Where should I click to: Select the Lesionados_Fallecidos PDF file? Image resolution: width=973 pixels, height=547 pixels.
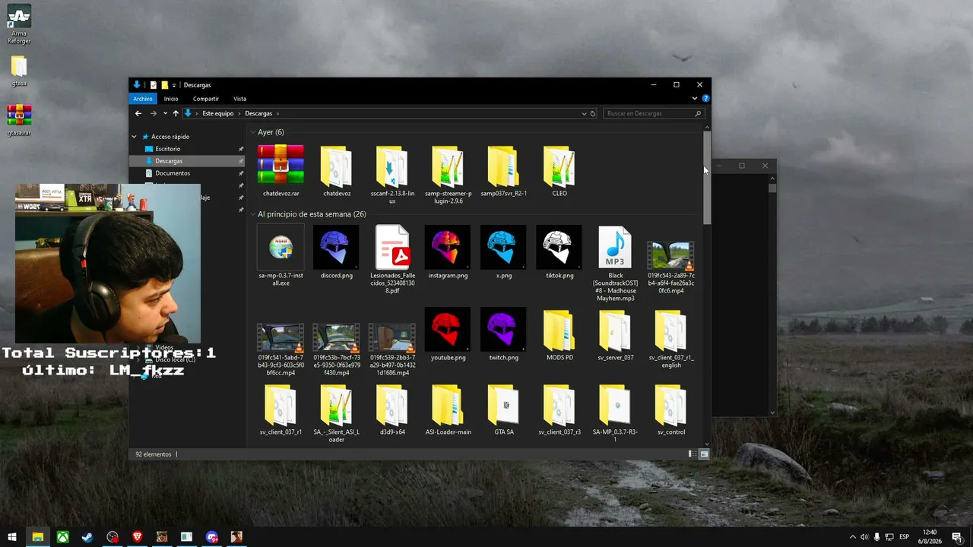392,260
